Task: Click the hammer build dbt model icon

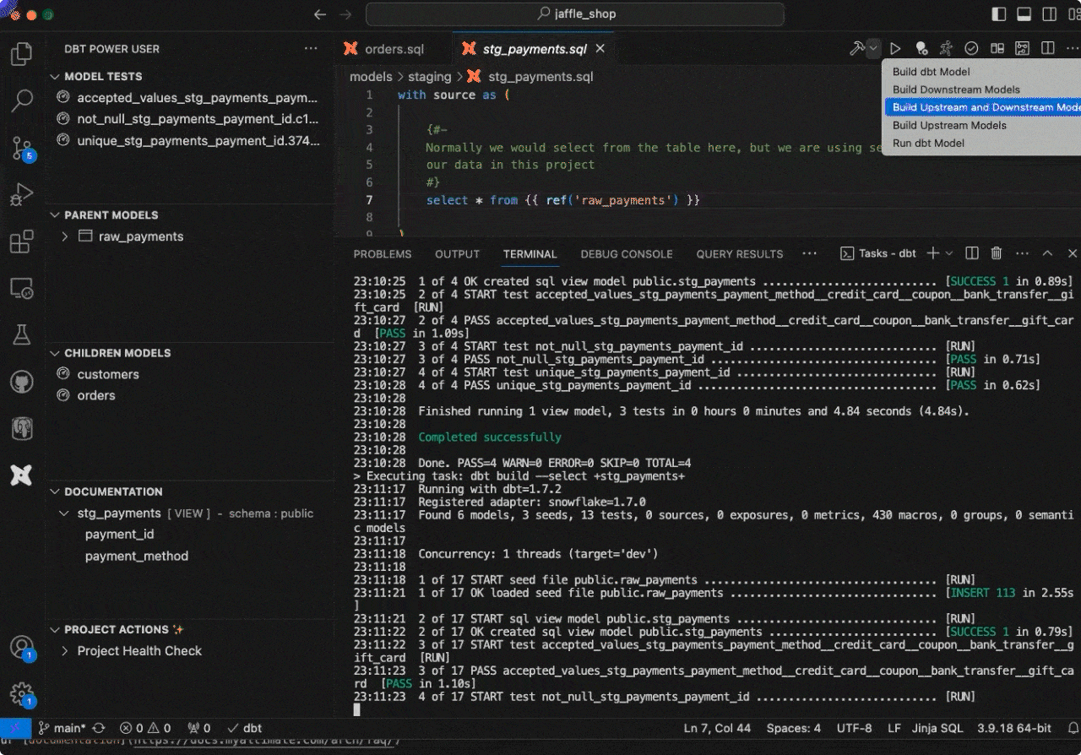Action: [x=856, y=49]
